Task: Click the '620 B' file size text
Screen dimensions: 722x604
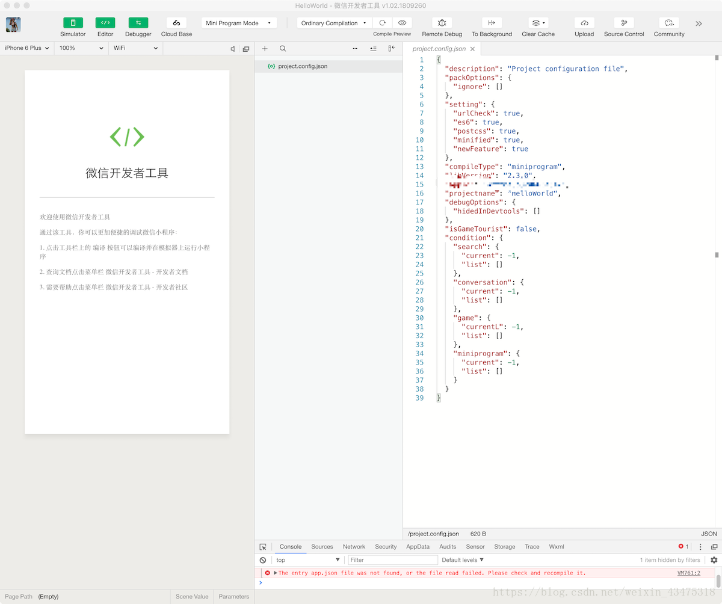Action: click(478, 534)
